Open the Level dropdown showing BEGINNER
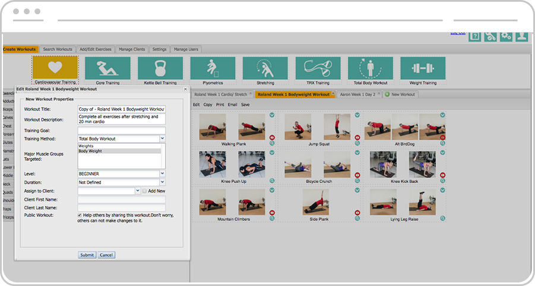 point(163,173)
